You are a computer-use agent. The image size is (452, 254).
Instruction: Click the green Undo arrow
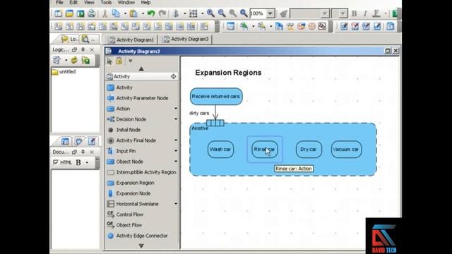click(151, 13)
